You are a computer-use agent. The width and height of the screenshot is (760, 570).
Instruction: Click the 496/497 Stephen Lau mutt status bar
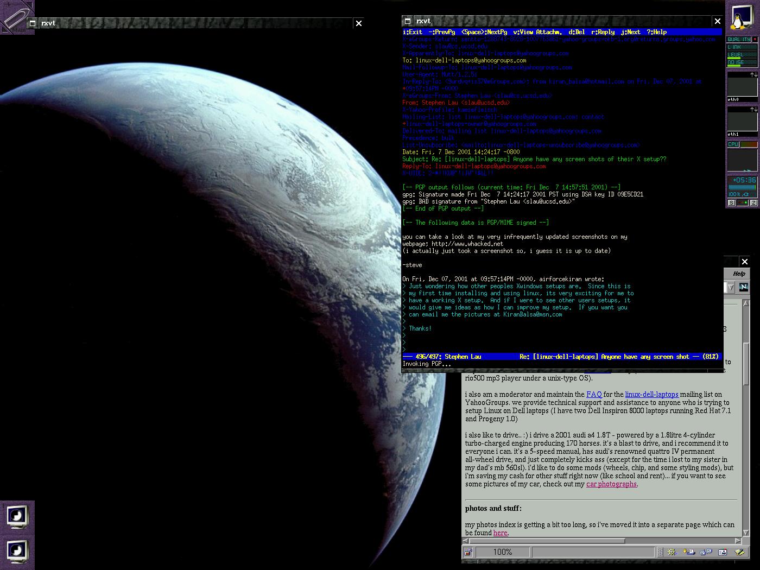562,357
